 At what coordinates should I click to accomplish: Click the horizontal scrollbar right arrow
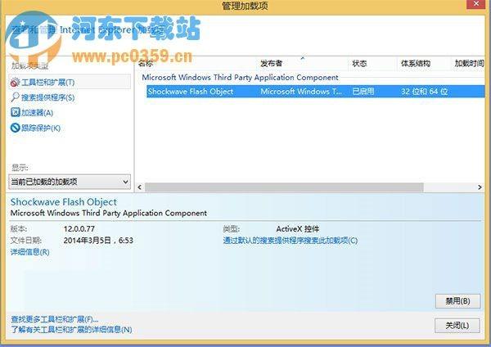point(480,187)
